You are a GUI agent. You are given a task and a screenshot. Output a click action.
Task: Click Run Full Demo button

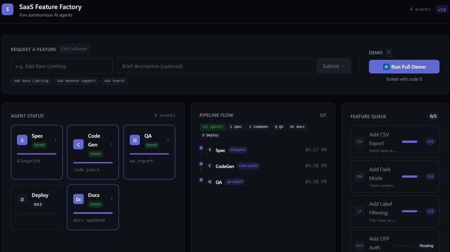pyautogui.click(x=404, y=67)
